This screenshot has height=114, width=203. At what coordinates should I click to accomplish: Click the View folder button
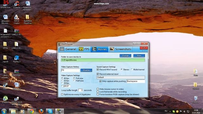[x=139, y=56]
